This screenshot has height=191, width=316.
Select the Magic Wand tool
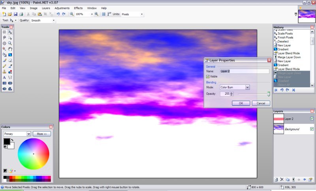(x=4, y=49)
